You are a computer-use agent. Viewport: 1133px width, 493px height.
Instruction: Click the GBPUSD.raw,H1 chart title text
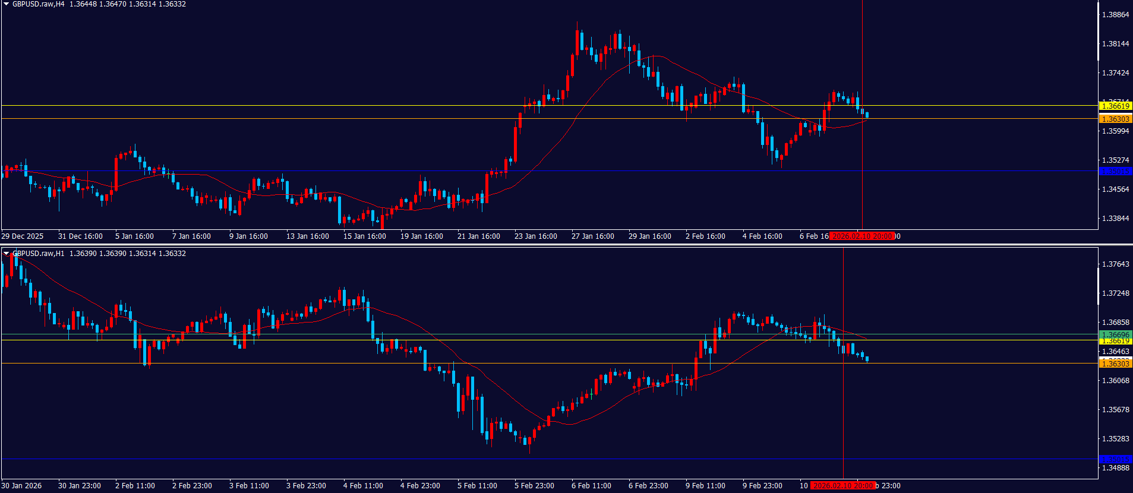(x=38, y=254)
